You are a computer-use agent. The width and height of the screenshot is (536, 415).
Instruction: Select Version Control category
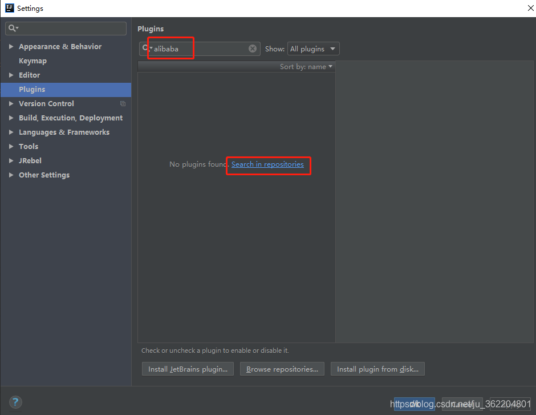point(46,104)
